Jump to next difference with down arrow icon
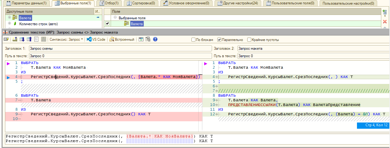The height and width of the screenshot is (148, 390). tap(22, 39)
